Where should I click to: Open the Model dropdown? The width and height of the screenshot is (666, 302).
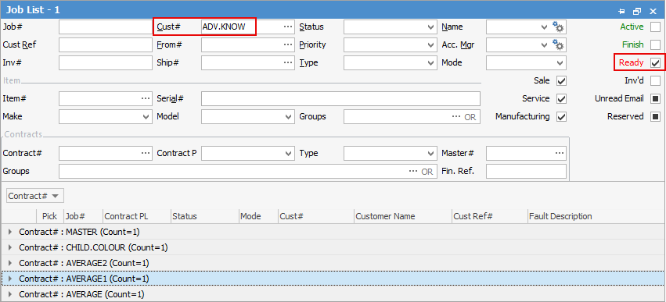point(289,116)
